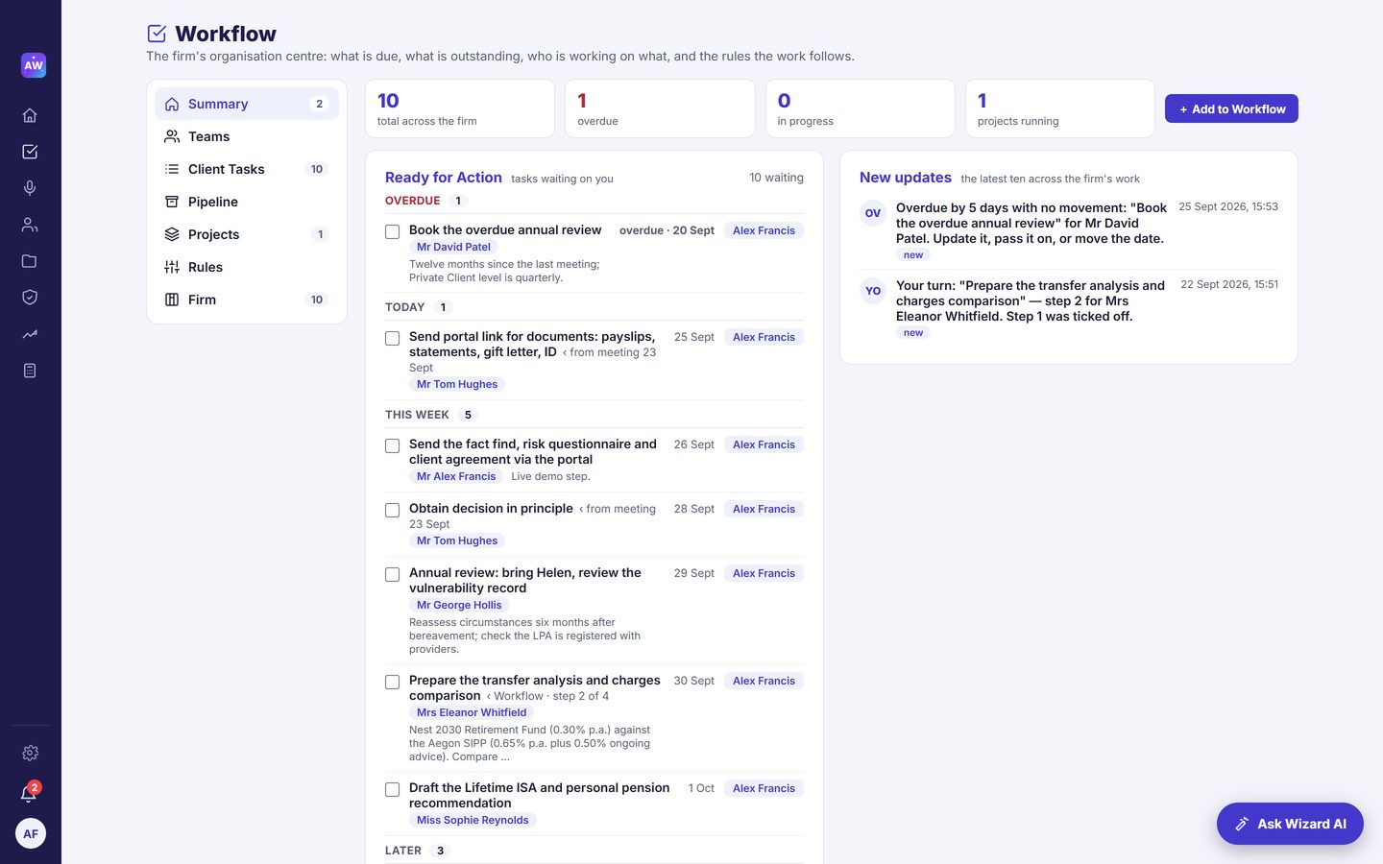Image resolution: width=1383 pixels, height=864 pixels.
Task: Open the 'Your turn' transfer analysis update
Action: point(1069,308)
